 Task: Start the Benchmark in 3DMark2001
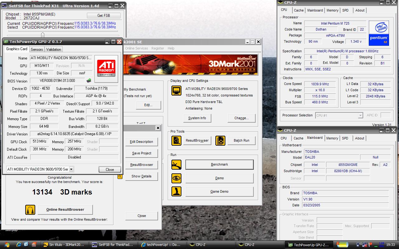point(219,165)
